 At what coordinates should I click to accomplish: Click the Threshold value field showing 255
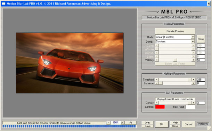click(201, 80)
